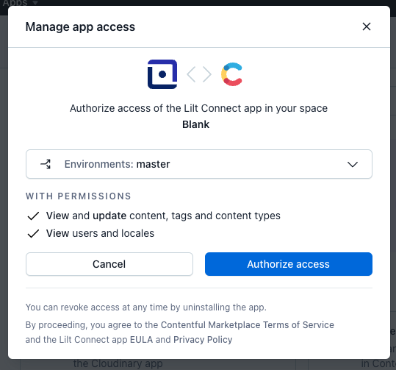Click the Contentful logo icon
Image resolution: width=396 pixels, height=370 pixels.
231,74
